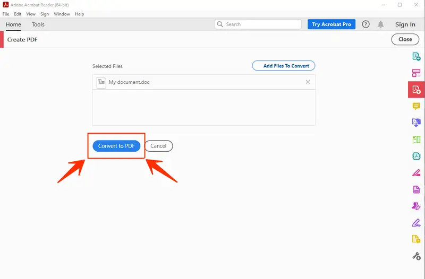The width and height of the screenshot is (425, 279).
Task: Open the purple Fill & Sign pen icon
Action: (x=416, y=222)
